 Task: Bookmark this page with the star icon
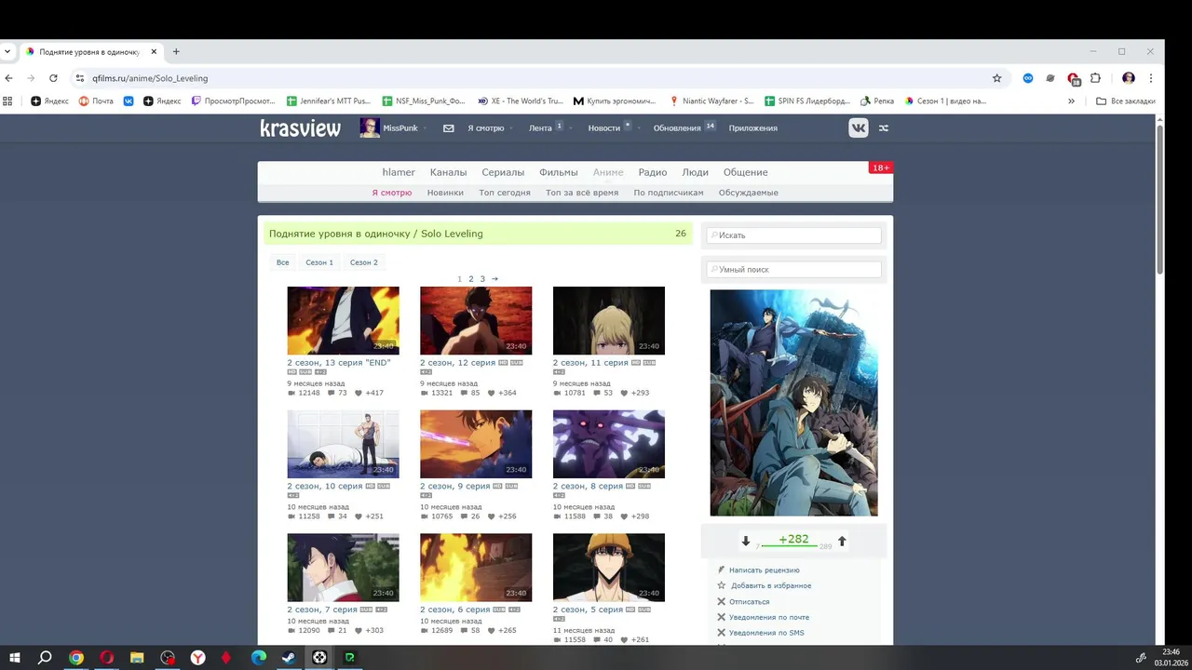point(996,78)
